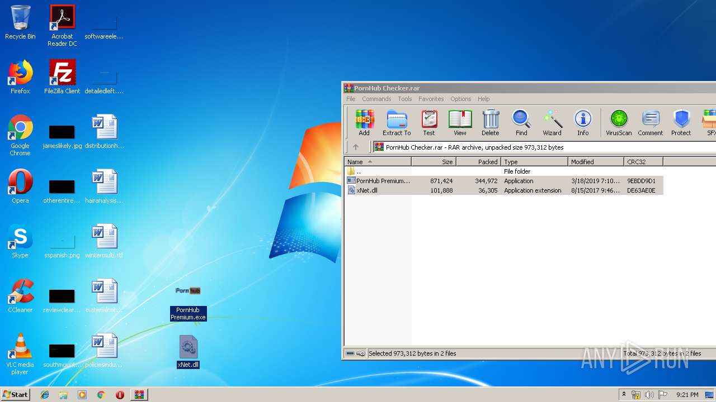Select Firefox desktop shortcut
The width and height of the screenshot is (716, 402).
coord(20,77)
